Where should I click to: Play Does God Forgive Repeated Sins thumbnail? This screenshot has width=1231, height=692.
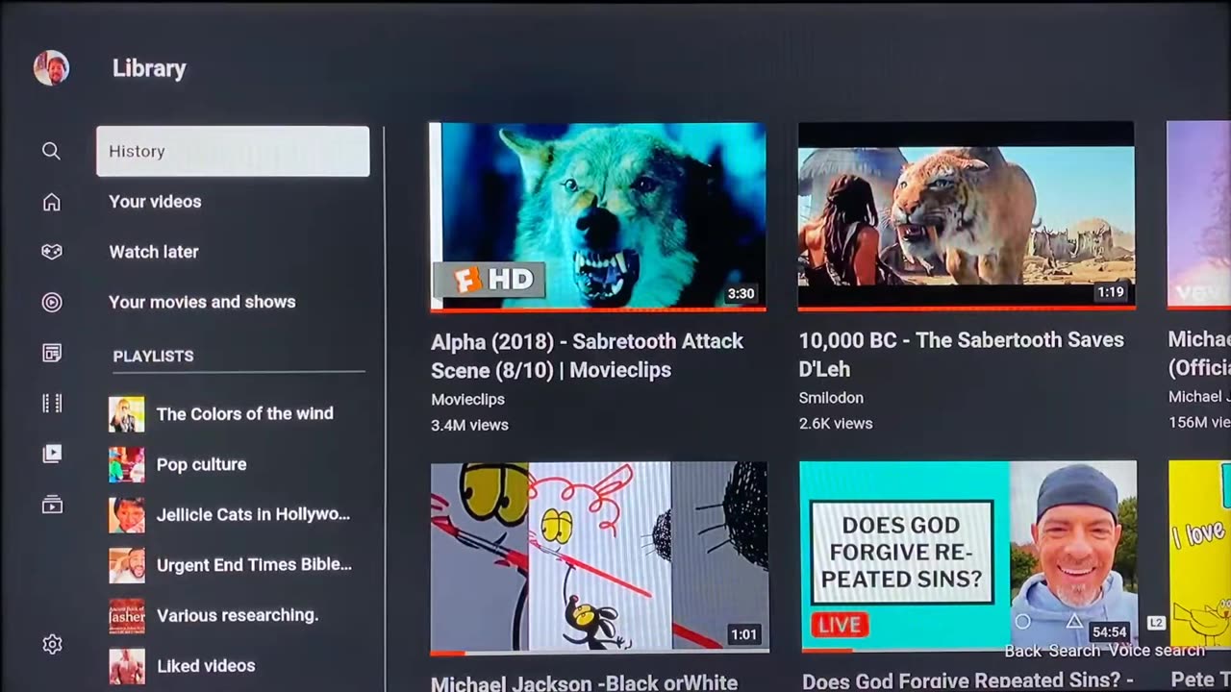click(968, 556)
